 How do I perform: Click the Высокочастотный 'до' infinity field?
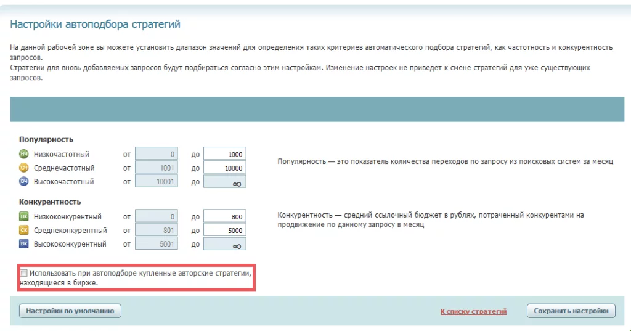pyautogui.click(x=224, y=181)
